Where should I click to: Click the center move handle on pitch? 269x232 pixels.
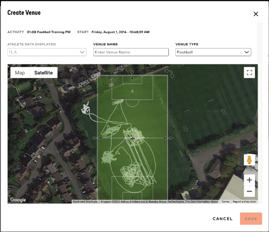point(133,139)
